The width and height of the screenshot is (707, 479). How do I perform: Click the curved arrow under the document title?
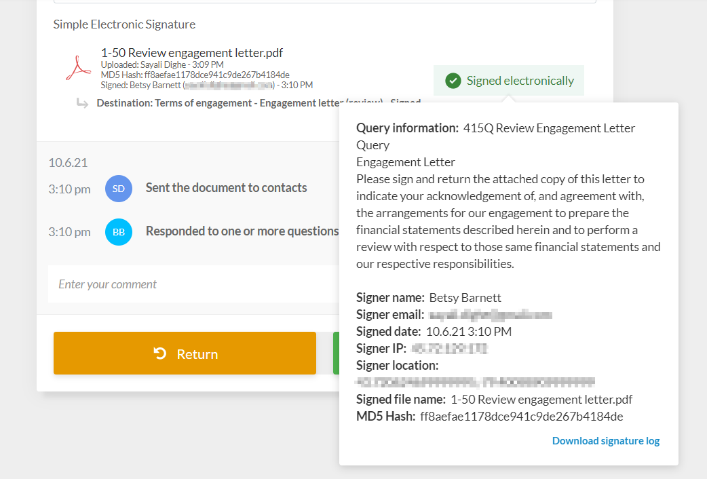tap(81, 103)
